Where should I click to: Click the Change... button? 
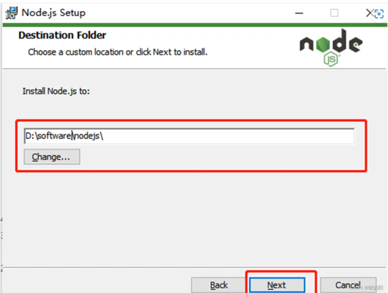click(x=52, y=157)
